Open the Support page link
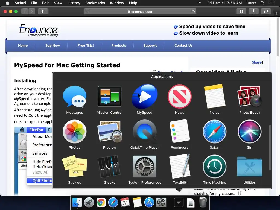This screenshot has height=210, width=280. pos(150,46)
